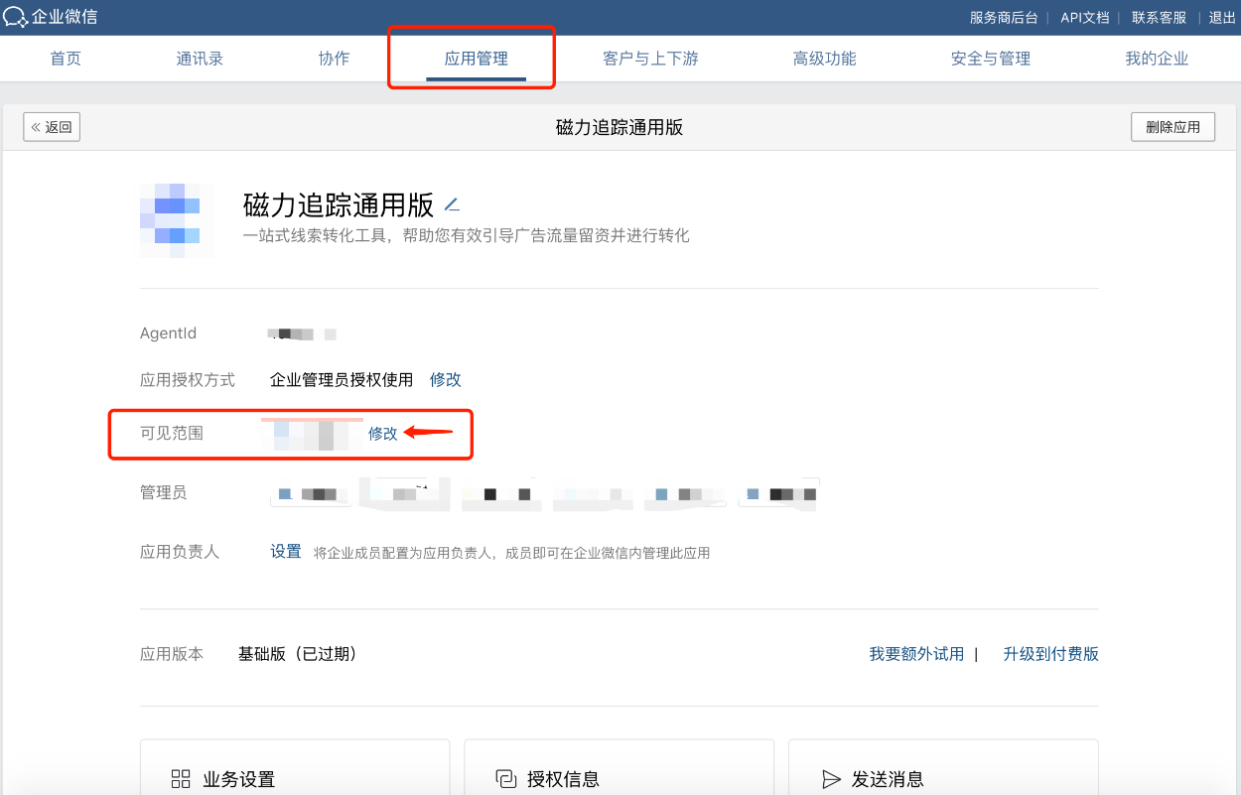Click 联系客服 in the top bar
This screenshot has height=795, width=1241.
click(x=1159, y=17)
